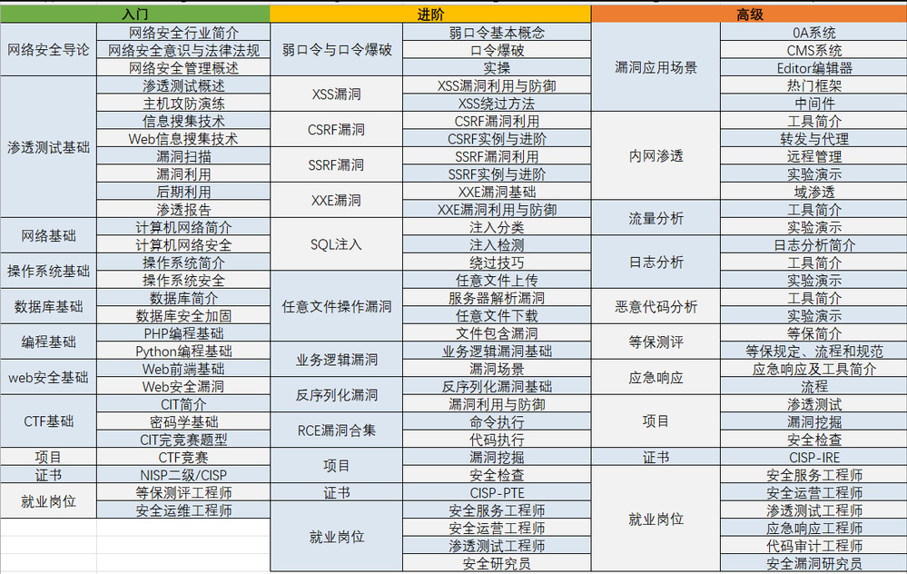The height and width of the screenshot is (574, 907).
Task: Select the yellow 进阶 header cell
Action: 430,14
